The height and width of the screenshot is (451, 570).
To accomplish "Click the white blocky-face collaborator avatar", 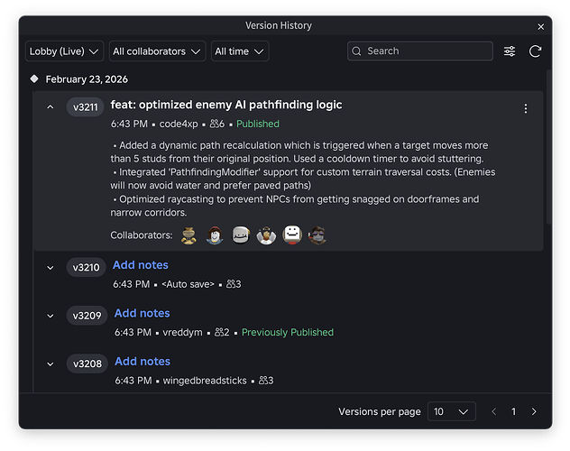I will (x=291, y=235).
